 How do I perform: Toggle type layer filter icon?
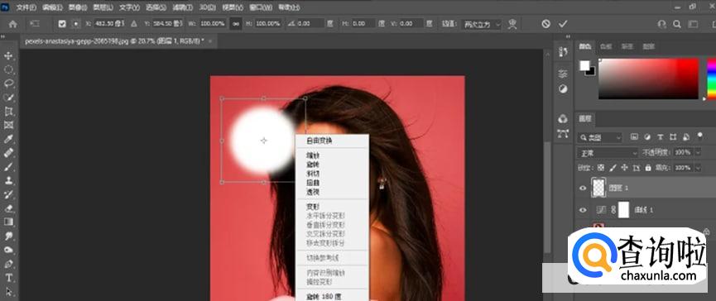(660, 136)
